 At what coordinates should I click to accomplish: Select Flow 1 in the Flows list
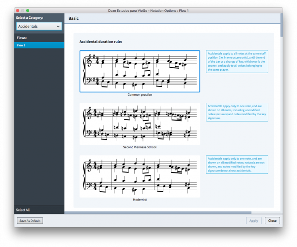tap(39, 45)
